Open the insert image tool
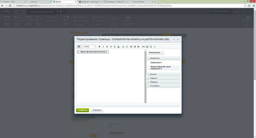 (147, 46)
